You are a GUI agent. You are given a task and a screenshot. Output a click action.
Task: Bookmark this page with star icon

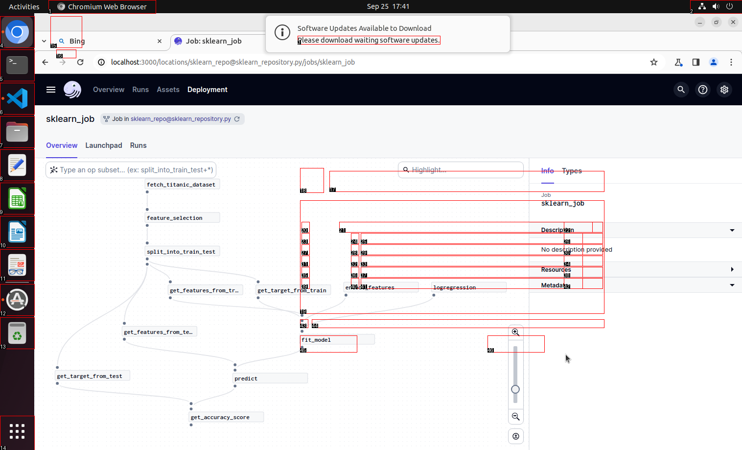(x=654, y=62)
